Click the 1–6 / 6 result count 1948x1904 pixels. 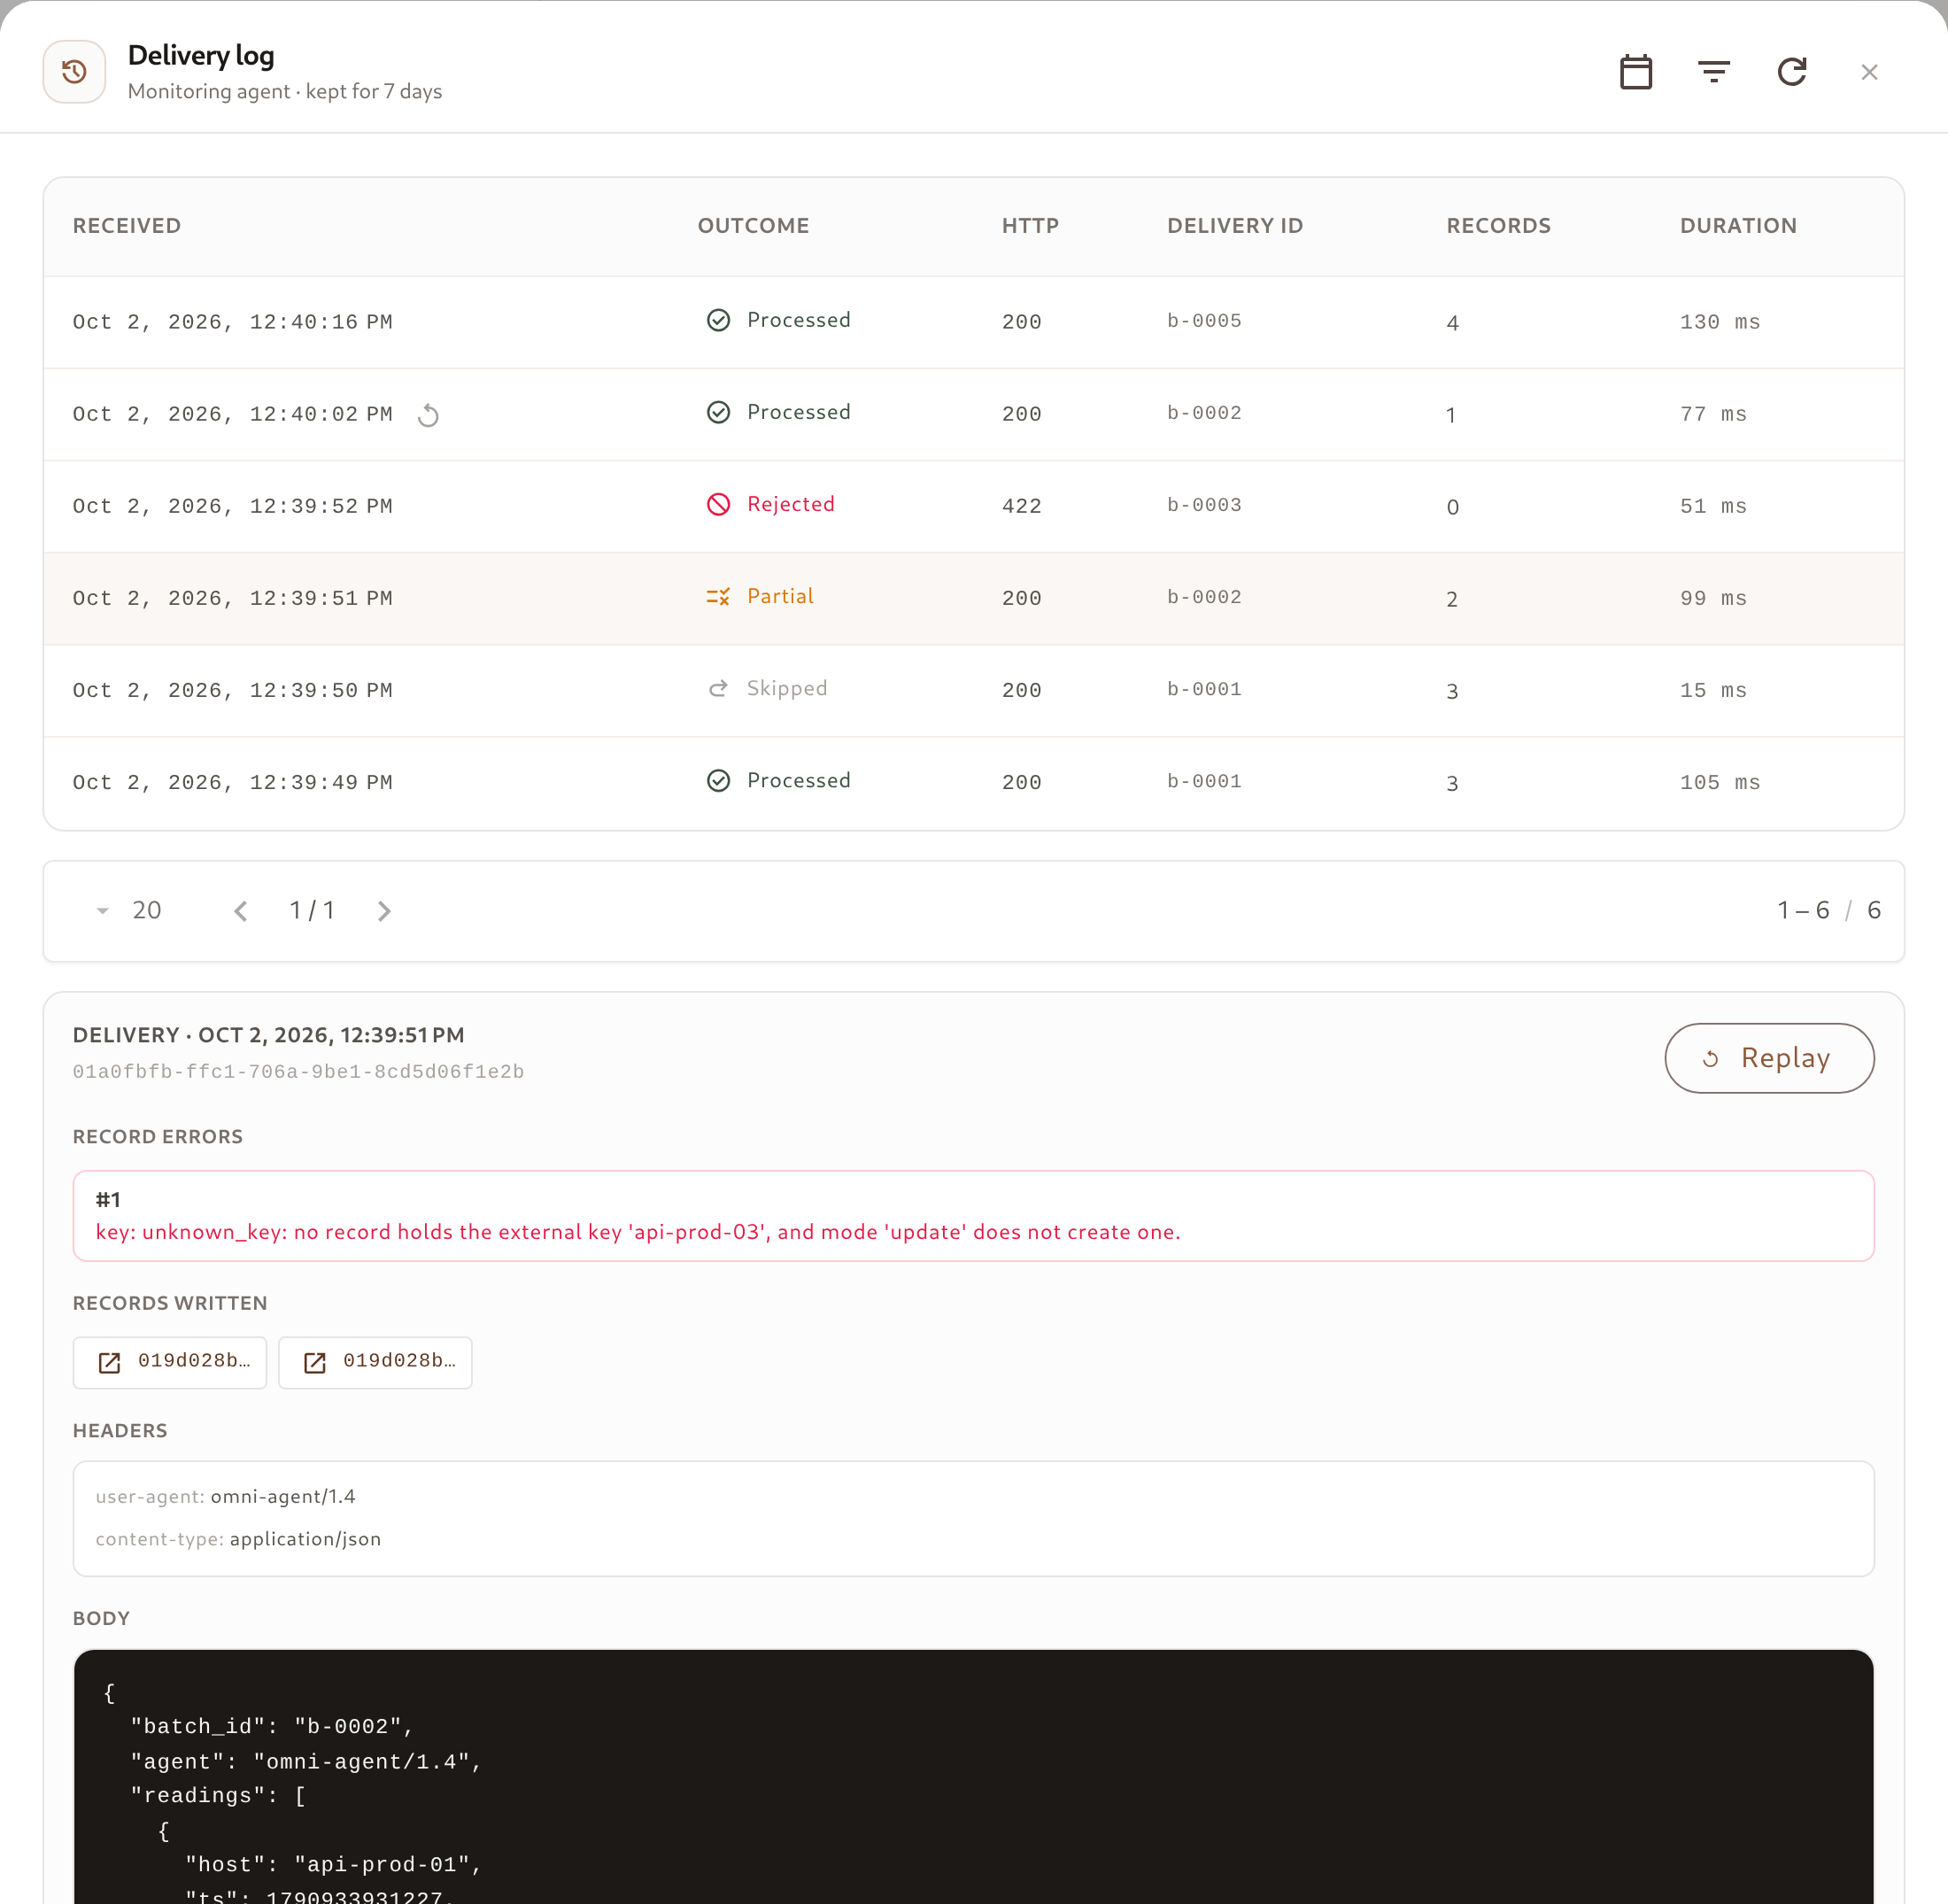tap(1829, 911)
